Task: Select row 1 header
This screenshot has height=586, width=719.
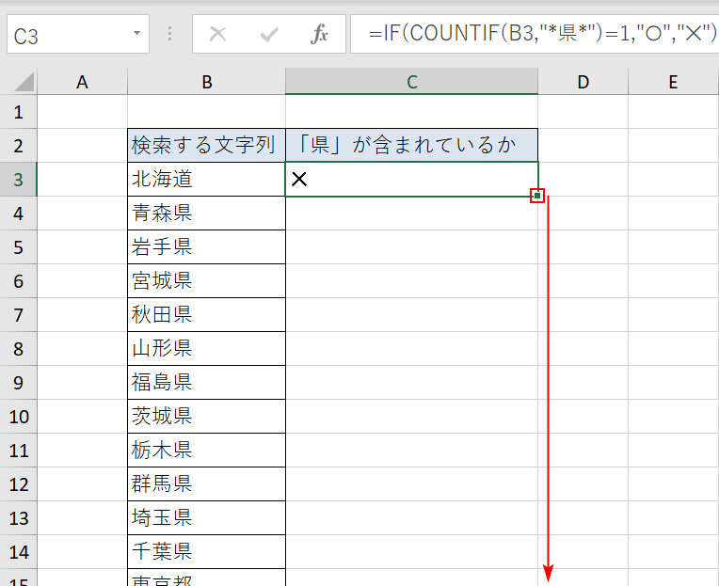Action: 18,112
